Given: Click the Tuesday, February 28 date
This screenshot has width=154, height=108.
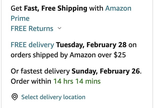Looking at the screenshot, I should click(91, 45).
